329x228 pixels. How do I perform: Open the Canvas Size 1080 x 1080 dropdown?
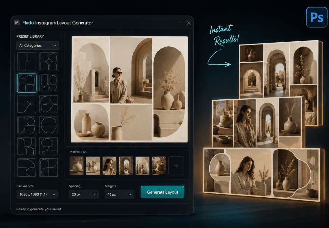click(x=37, y=194)
